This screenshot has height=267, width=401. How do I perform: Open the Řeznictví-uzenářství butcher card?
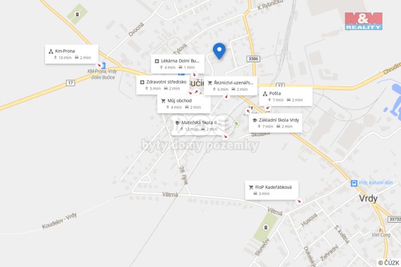pyautogui.click(x=231, y=86)
